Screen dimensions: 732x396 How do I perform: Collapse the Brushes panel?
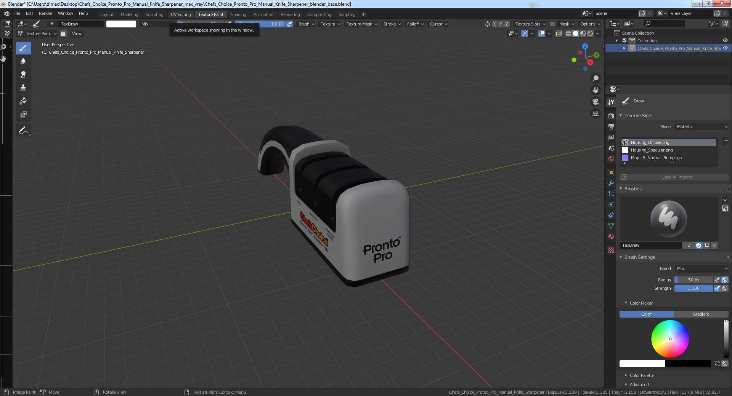633,189
